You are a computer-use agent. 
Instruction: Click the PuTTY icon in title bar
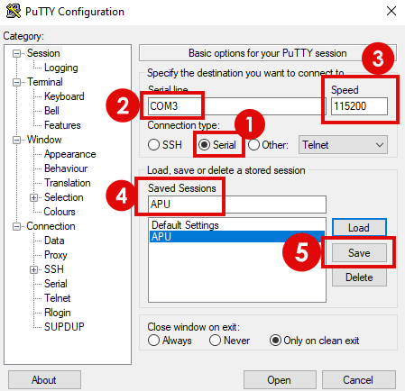pyautogui.click(x=14, y=11)
